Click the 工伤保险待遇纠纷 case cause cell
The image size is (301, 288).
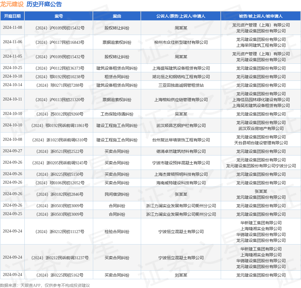tap(117, 114)
